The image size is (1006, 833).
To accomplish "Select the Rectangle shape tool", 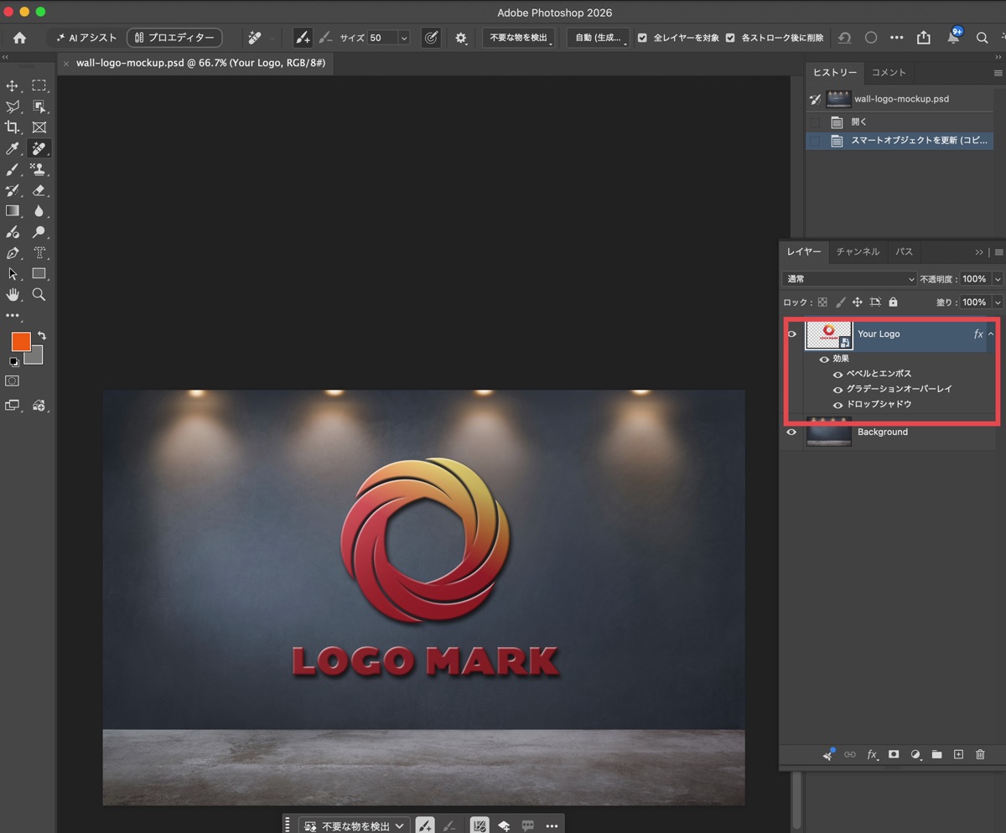I will coord(39,274).
